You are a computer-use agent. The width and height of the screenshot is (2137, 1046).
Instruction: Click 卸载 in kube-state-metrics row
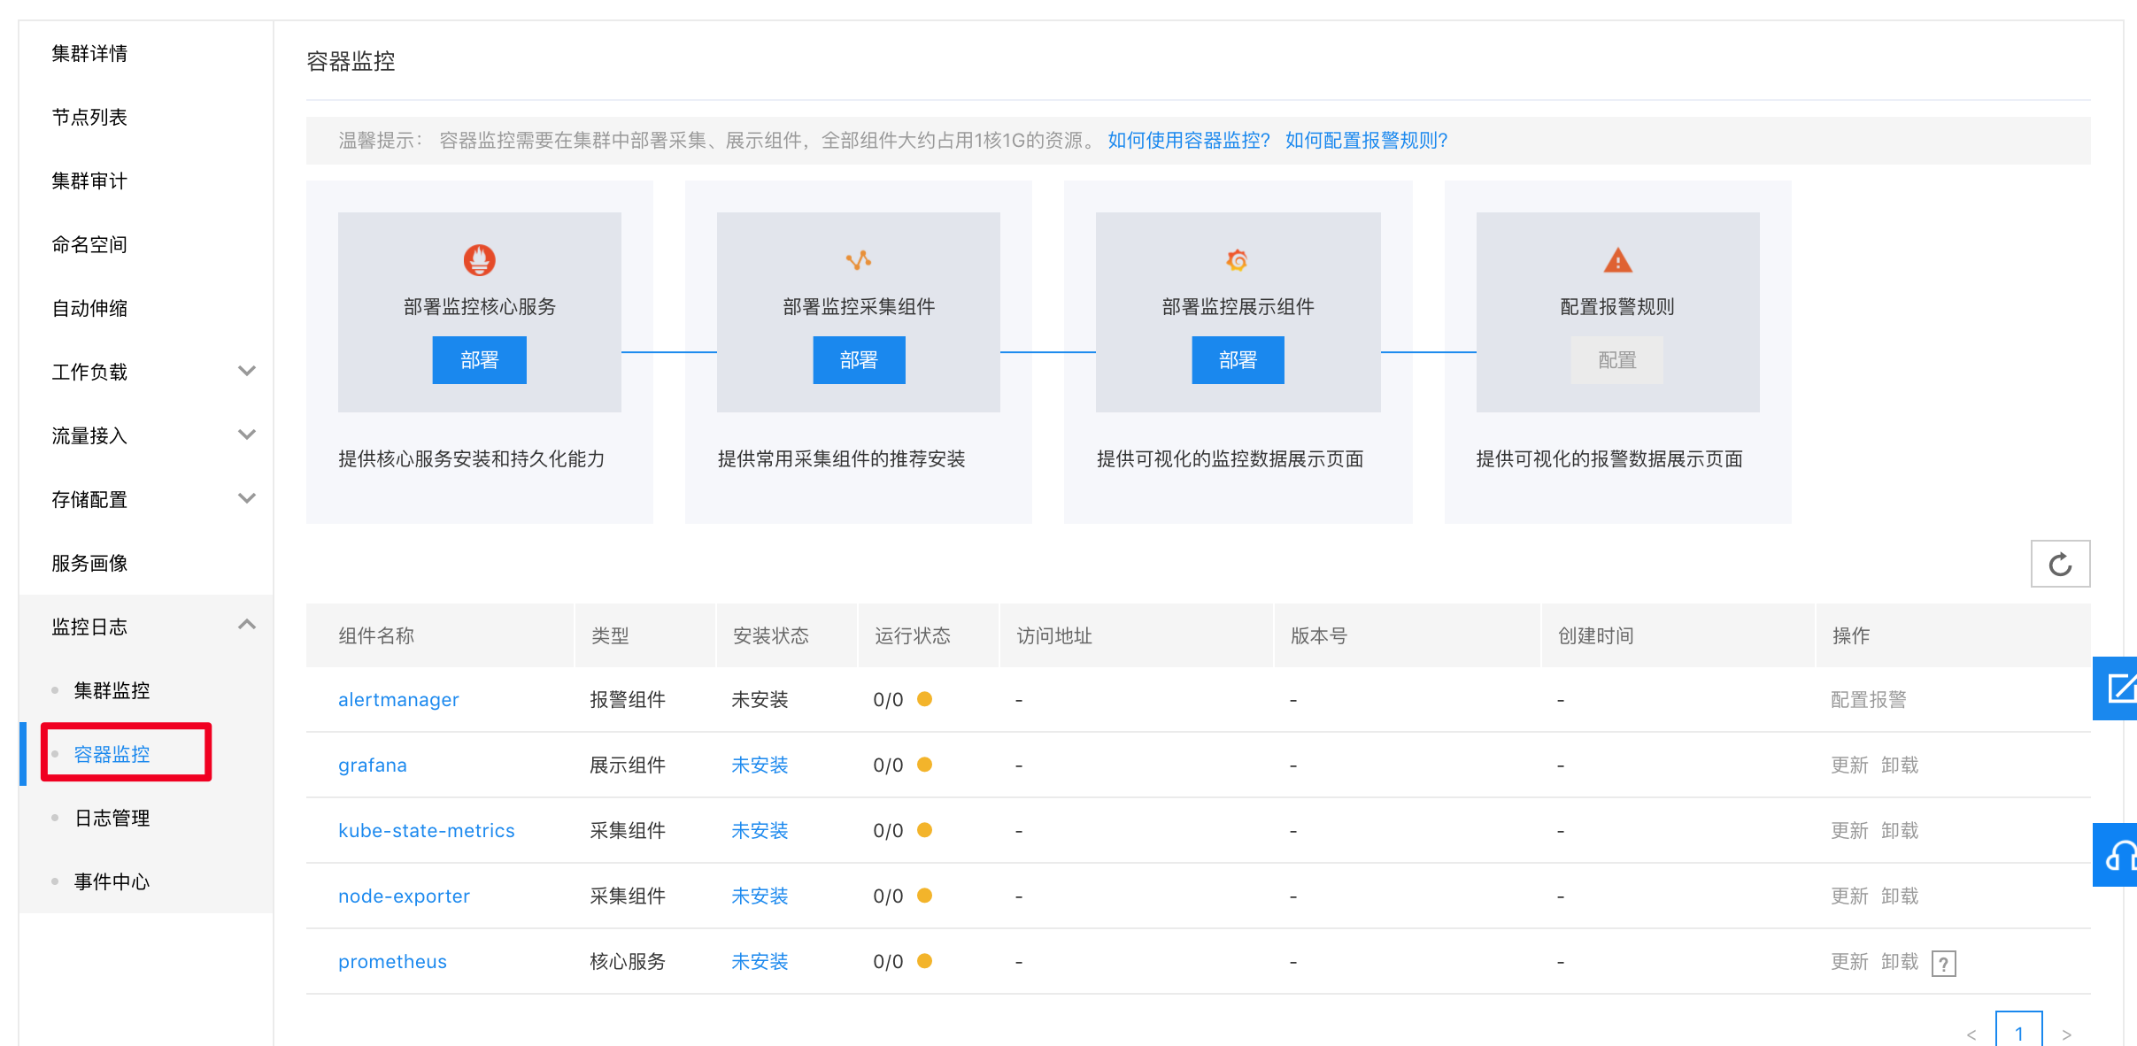1900,831
